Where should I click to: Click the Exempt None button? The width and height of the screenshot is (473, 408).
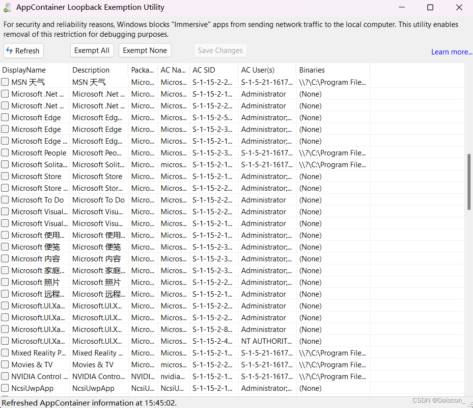[x=145, y=51]
